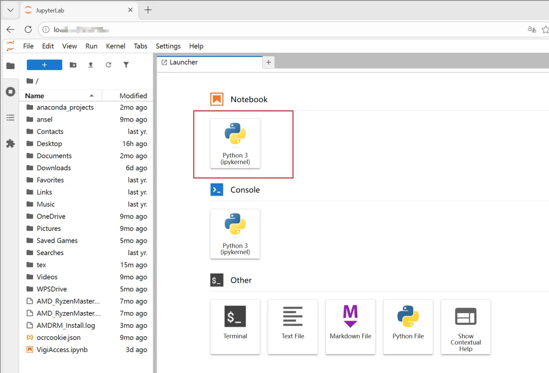Viewport: 549px width, 373px height.
Task: Open the Edit menu
Action: point(48,46)
